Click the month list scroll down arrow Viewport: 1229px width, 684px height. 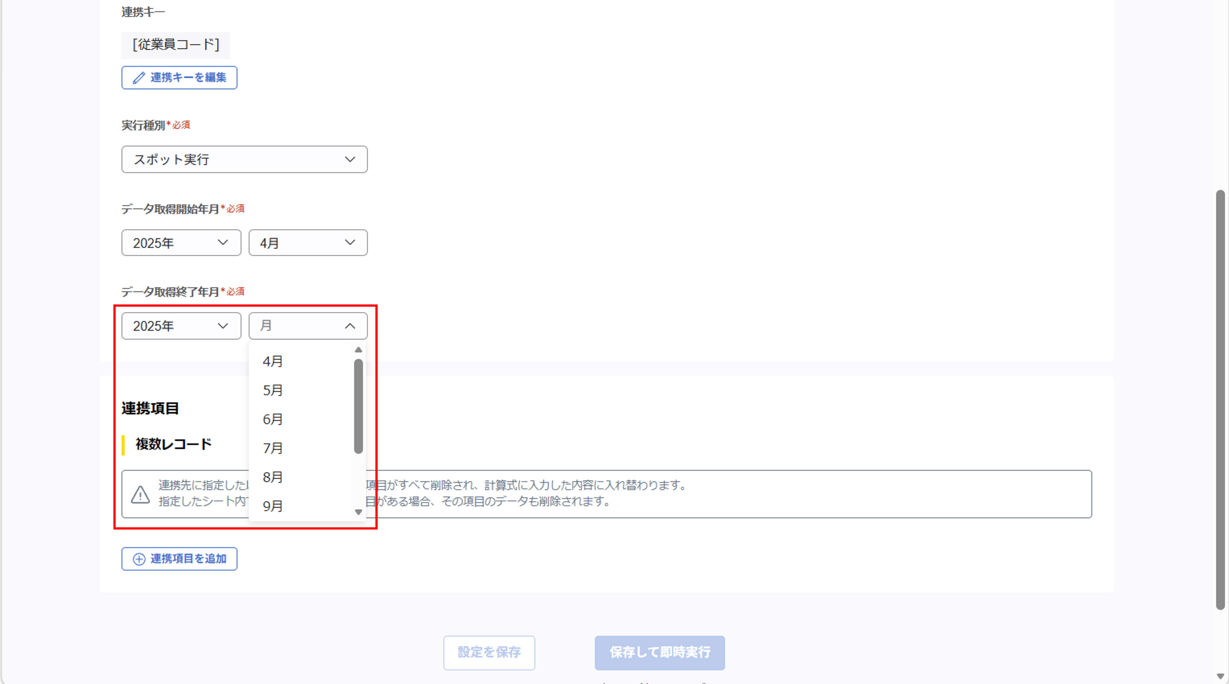(x=358, y=512)
